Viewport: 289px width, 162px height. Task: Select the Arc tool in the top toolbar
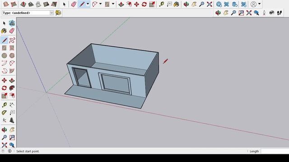95,4
